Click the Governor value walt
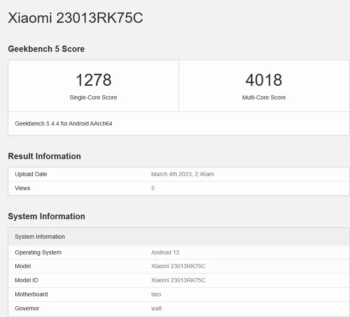 click(x=157, y=308)
